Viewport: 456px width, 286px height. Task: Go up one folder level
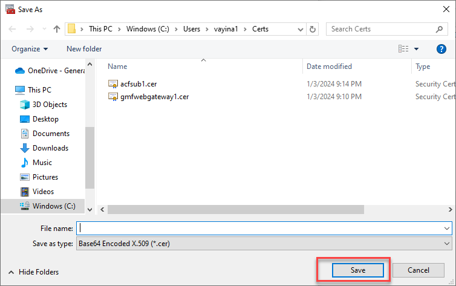coord(57,29)
